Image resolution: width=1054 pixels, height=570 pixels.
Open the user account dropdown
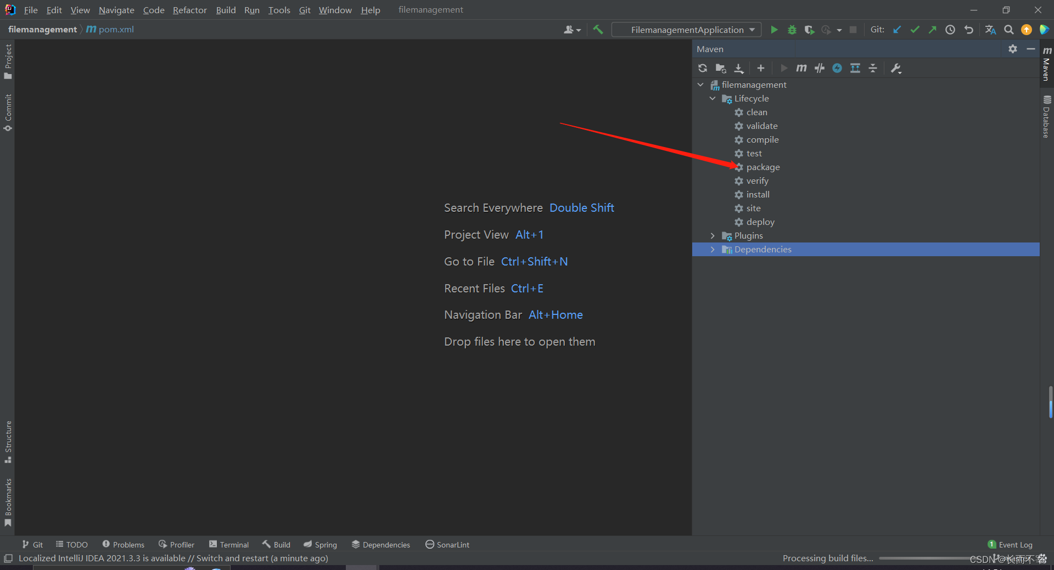572,30
